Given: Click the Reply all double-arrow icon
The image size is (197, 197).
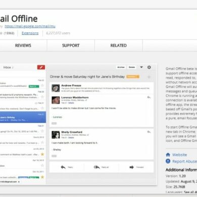Looking at the screenshot, I should click(97, 167).
